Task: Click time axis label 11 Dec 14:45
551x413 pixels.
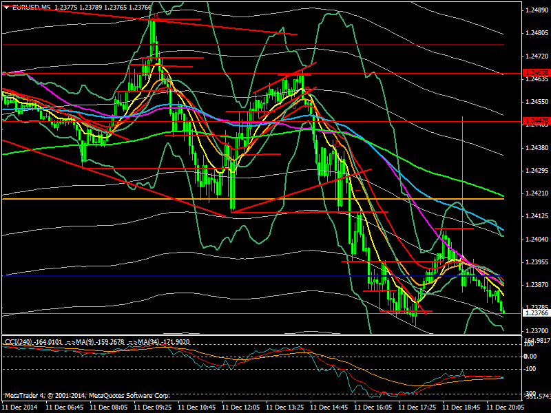Action: (329, 407)
